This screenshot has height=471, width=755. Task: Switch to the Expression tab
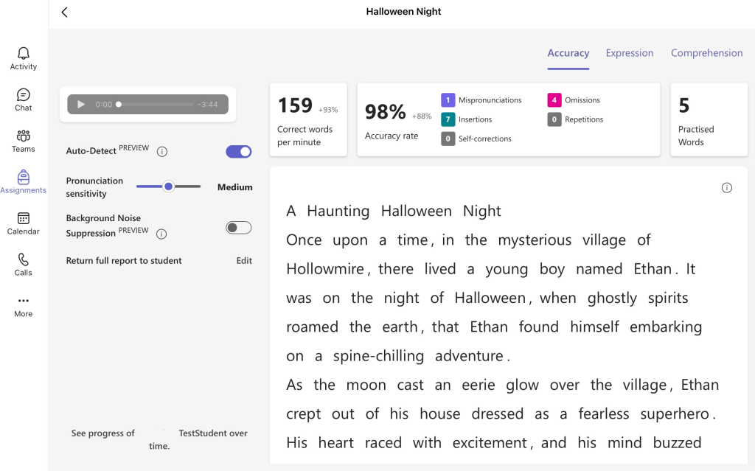(630, 53)
